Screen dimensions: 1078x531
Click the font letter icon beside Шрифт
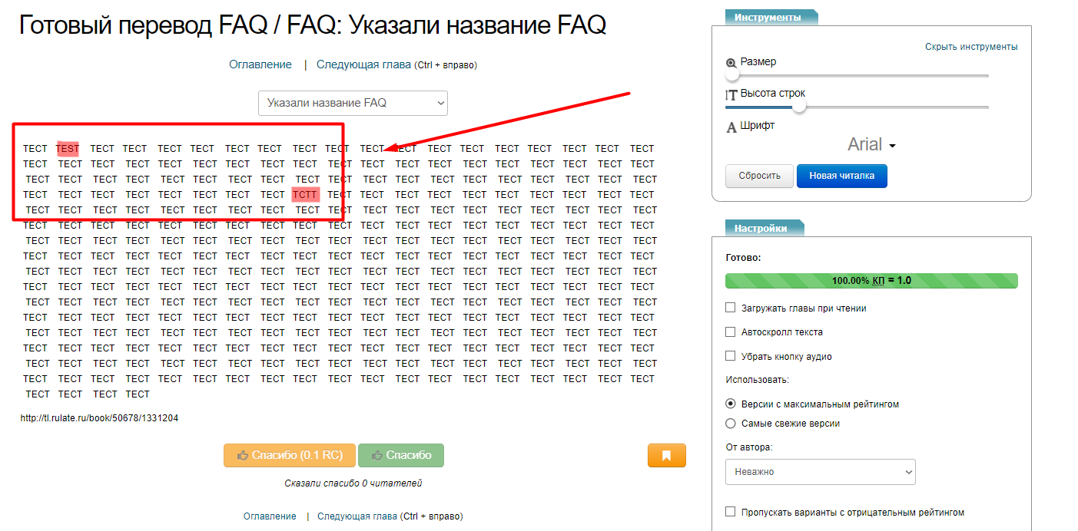pos(731,127)
